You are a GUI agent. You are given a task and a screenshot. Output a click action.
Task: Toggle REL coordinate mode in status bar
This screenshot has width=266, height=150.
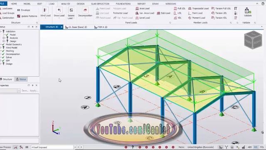[x=256, y=147]
